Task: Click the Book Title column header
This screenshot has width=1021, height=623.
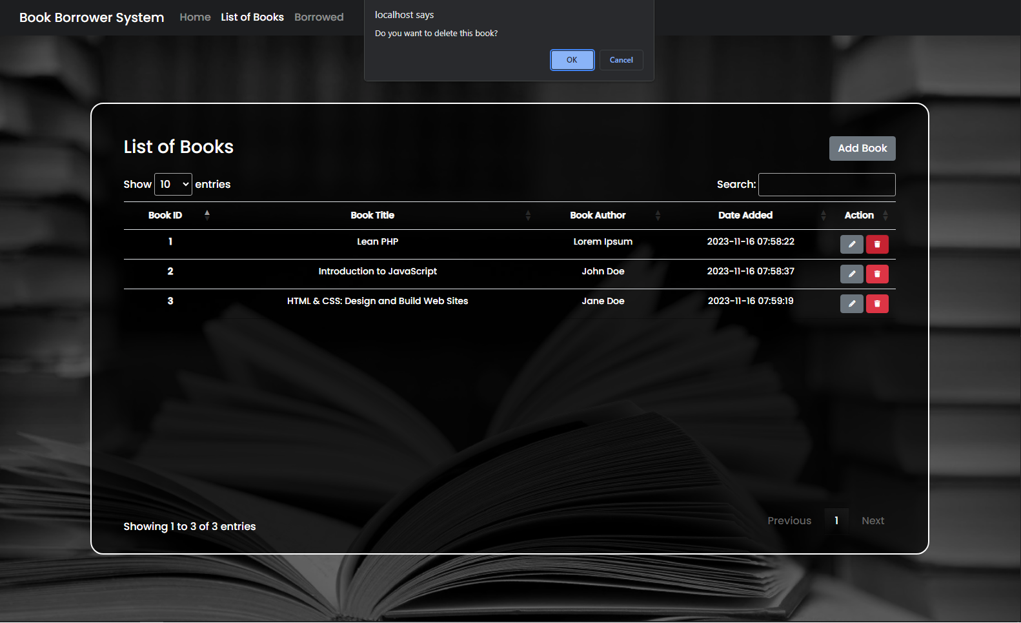Action: [372, 216]
